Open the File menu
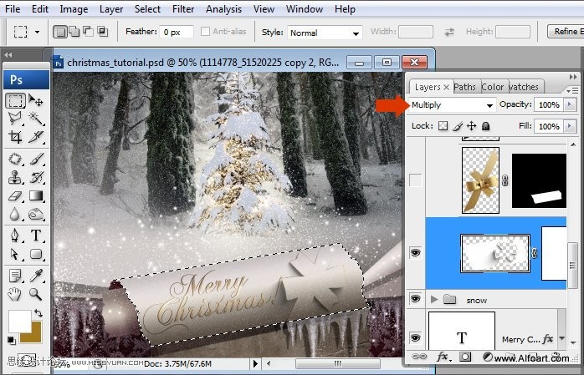Image resolution: width=584 pixels, height=375 pixels. pyautogui.click(x=13, y=9)
